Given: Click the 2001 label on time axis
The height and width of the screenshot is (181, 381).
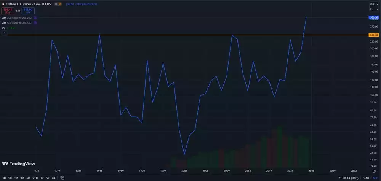Looking at the screenshot, I should click(x=184, y=171).
